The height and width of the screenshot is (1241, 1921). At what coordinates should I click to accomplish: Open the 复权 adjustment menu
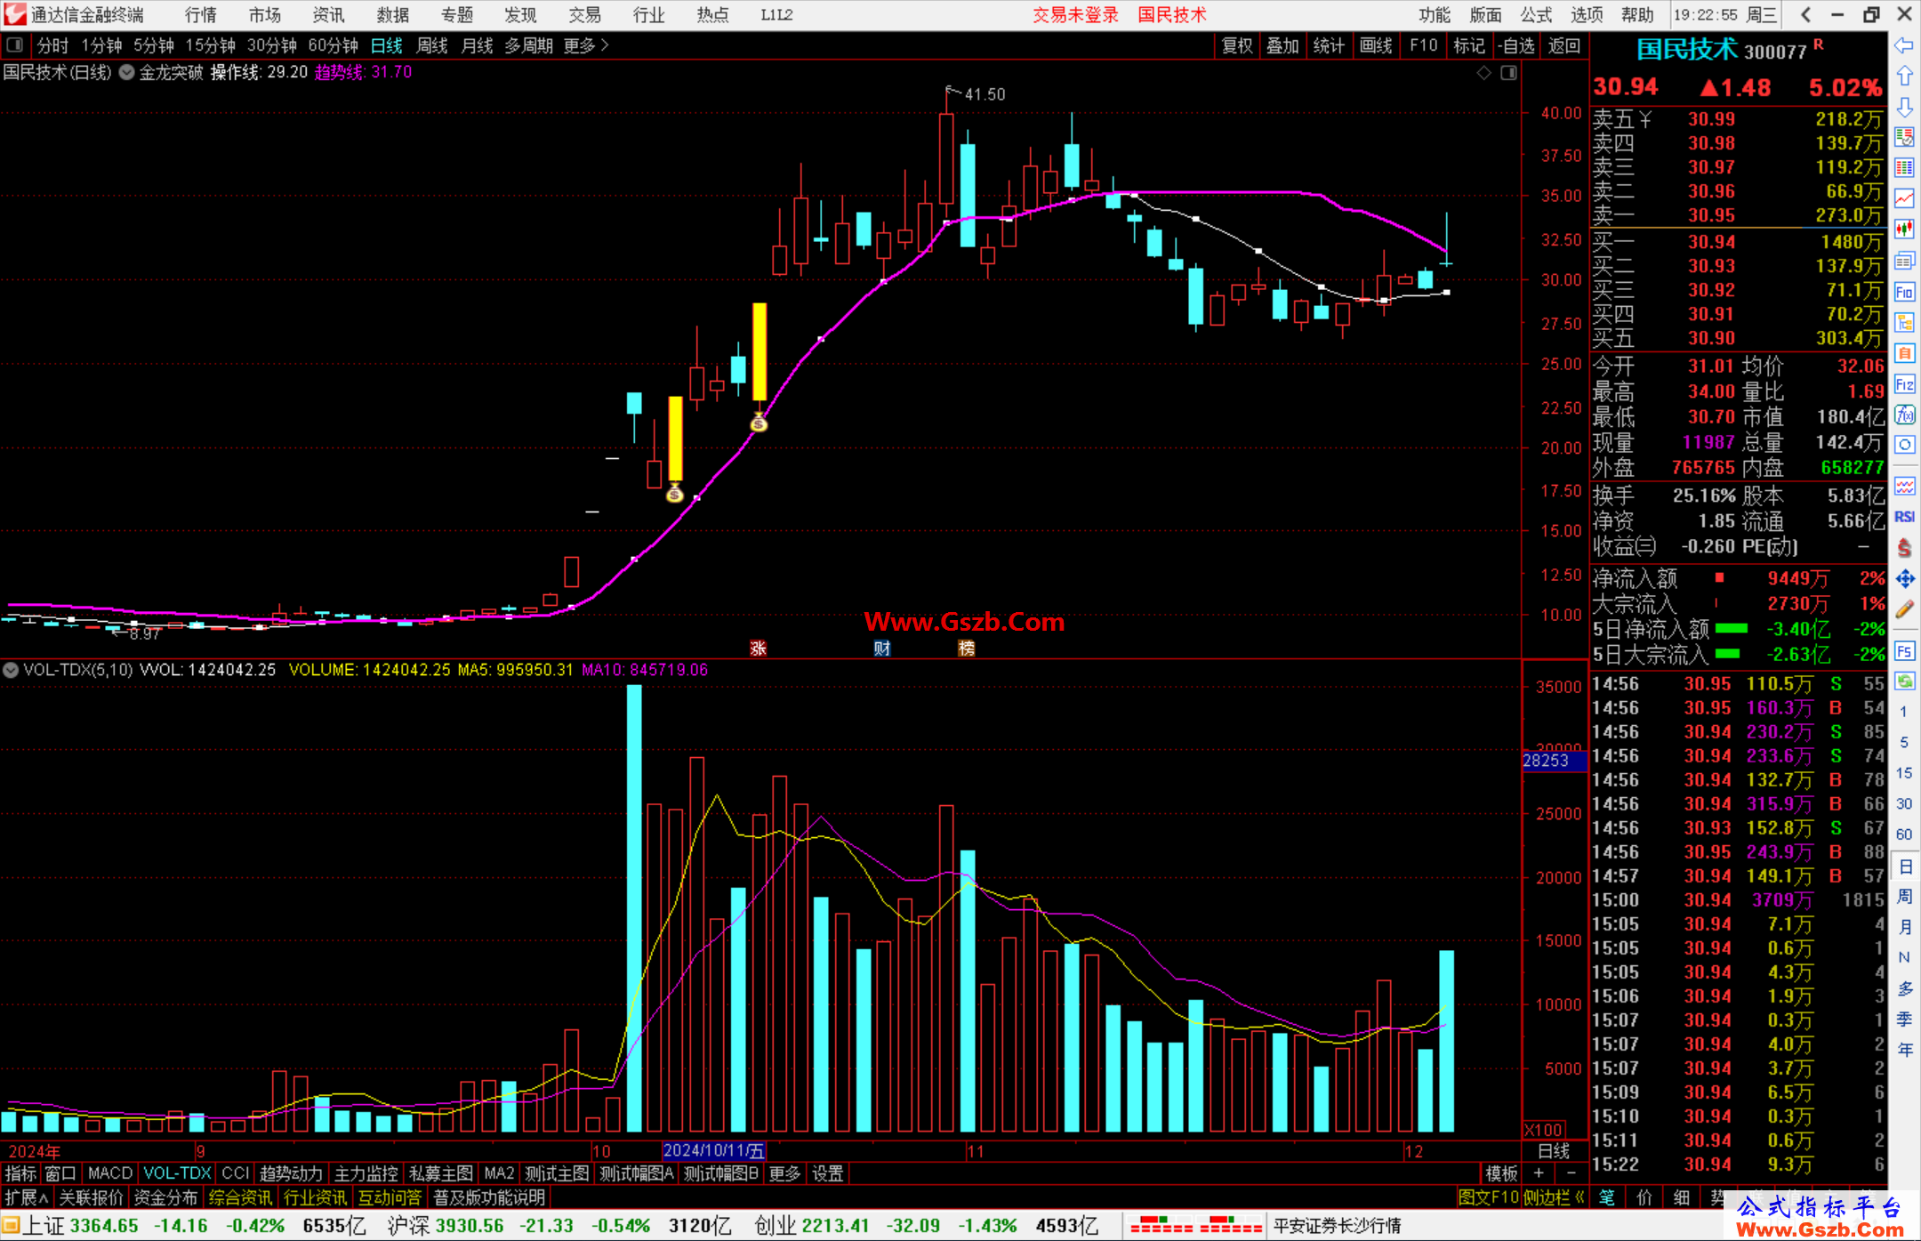tap(1237, 45)
